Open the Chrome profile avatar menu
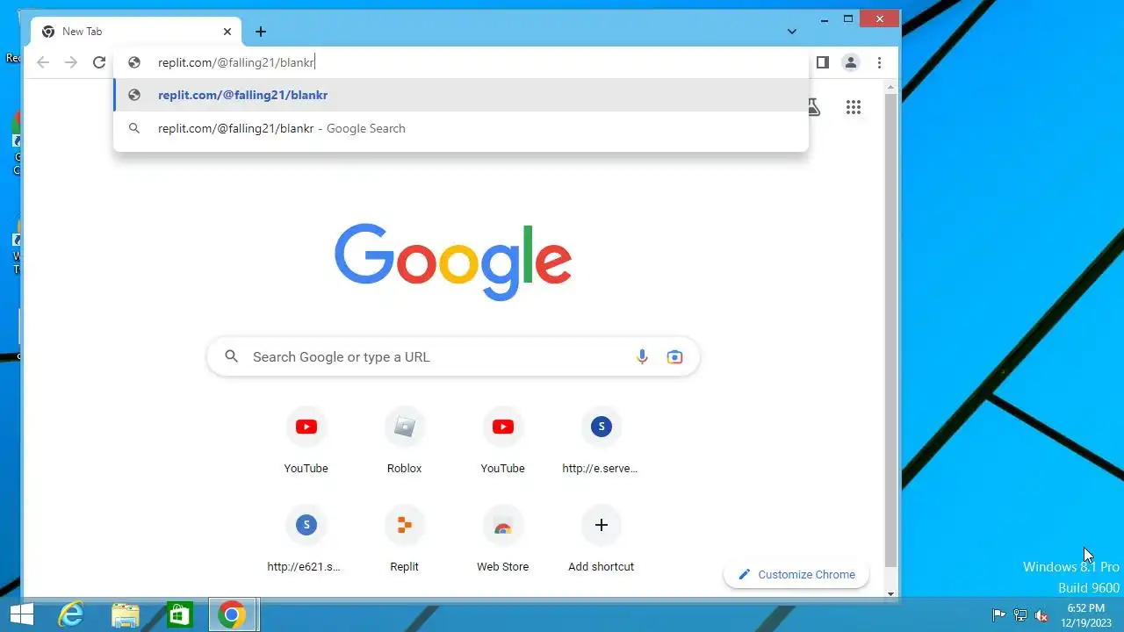 click(x=851, y=62)
